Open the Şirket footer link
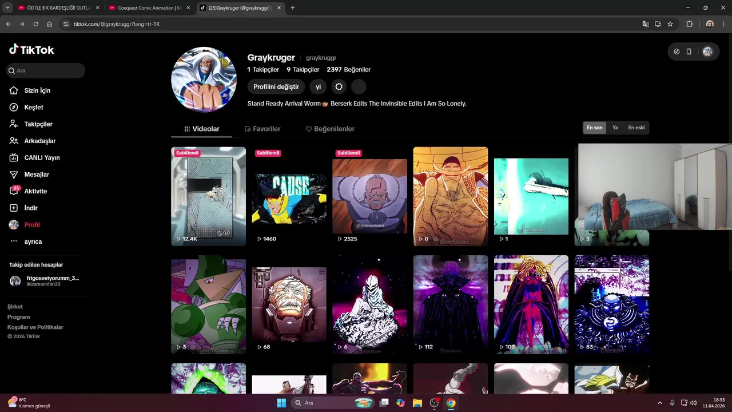The width and height of the screenshot is (732, 412). click(15, 307)
